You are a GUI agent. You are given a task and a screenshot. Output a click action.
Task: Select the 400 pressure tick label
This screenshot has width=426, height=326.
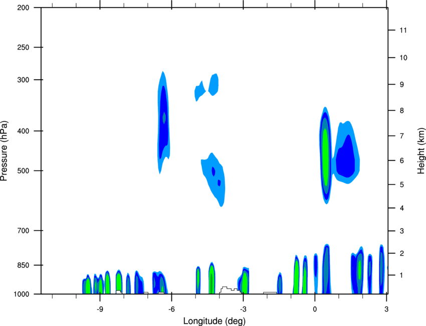pos(24,131)
